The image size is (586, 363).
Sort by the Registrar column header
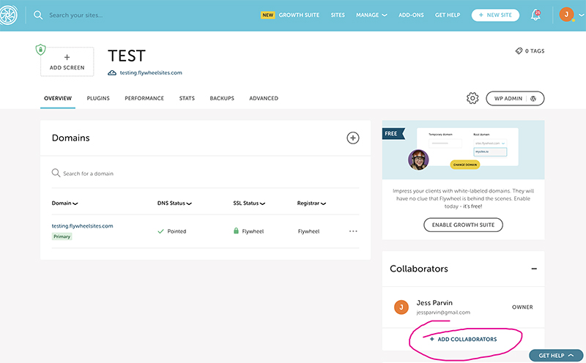click(x=311, y=203)
